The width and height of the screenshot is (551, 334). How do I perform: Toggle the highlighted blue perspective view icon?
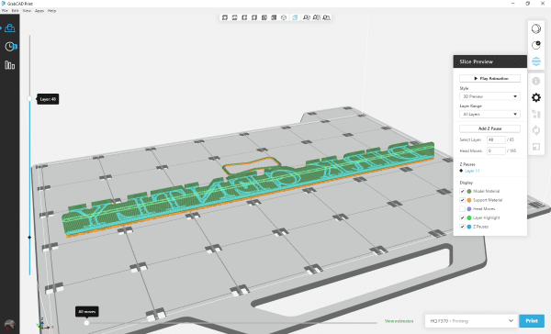[x=295, y=17]
